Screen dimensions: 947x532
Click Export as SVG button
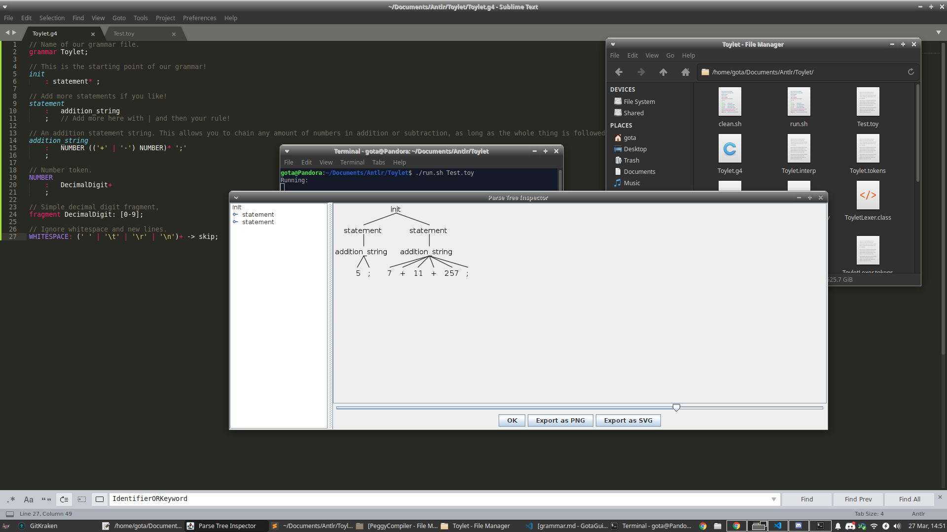(628, 420)
